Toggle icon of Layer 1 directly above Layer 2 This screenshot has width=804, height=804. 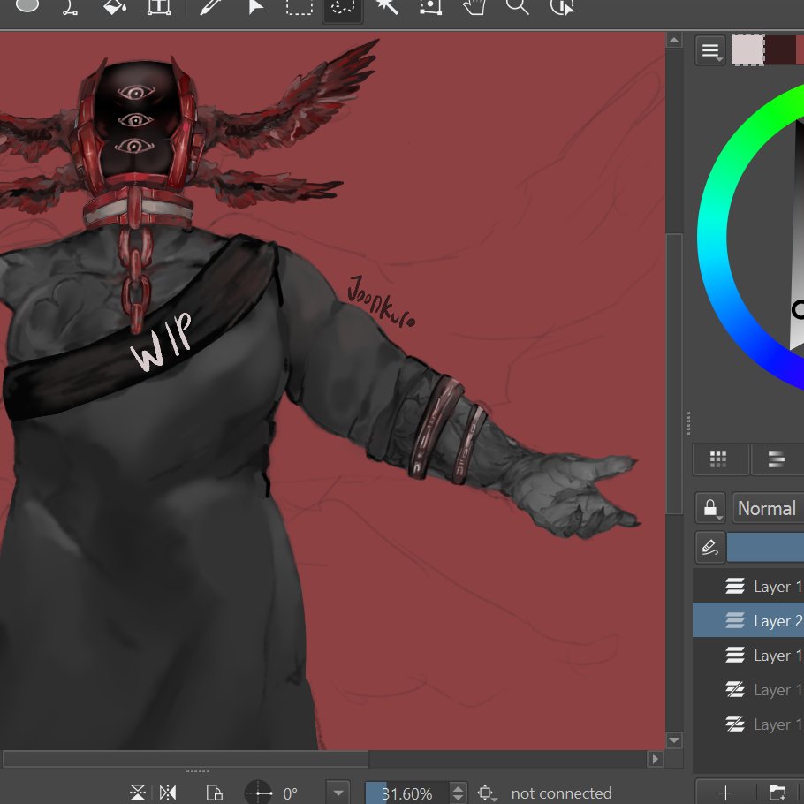(734, 586)
